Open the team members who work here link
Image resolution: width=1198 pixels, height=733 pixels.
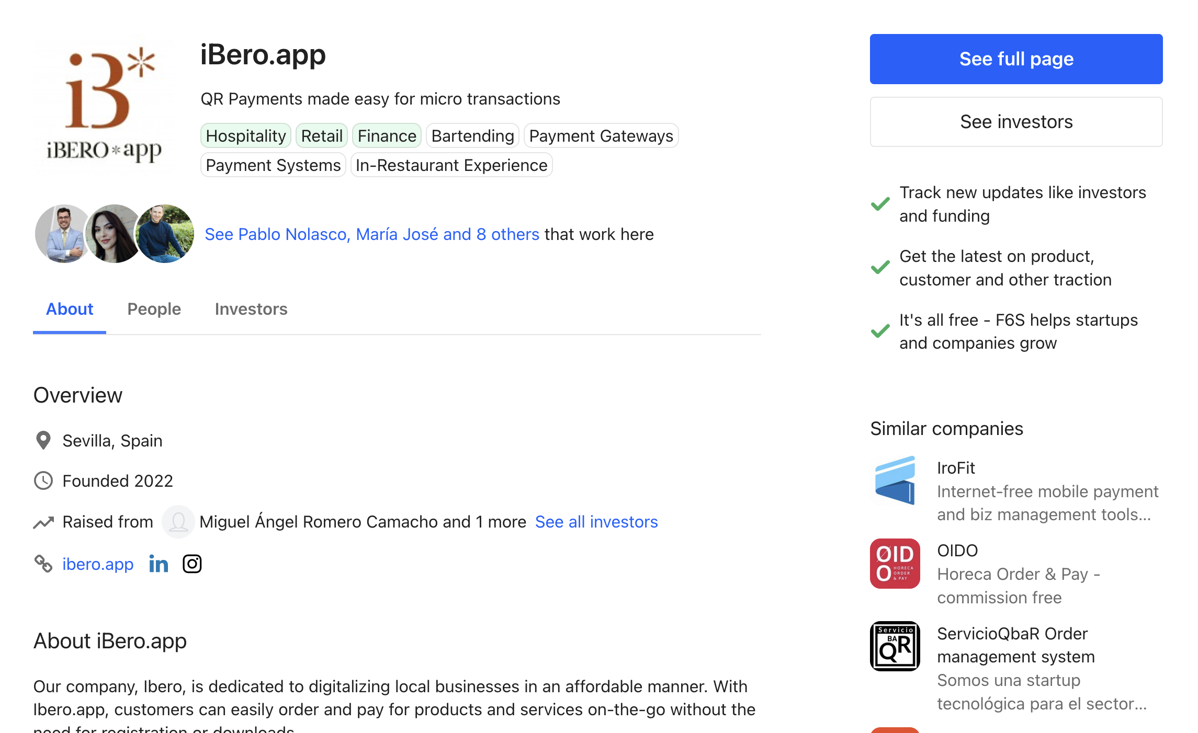click(x=372, y=234)
